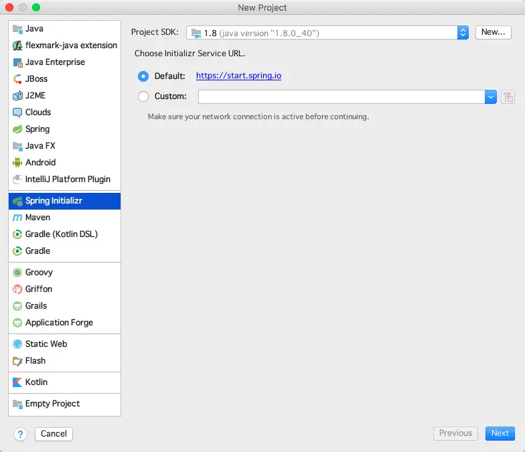This screenshot has height=452, width=525.
Task: Click the Gradle (Kotlin DSL) icon
Action: click(x=17, y=234)
